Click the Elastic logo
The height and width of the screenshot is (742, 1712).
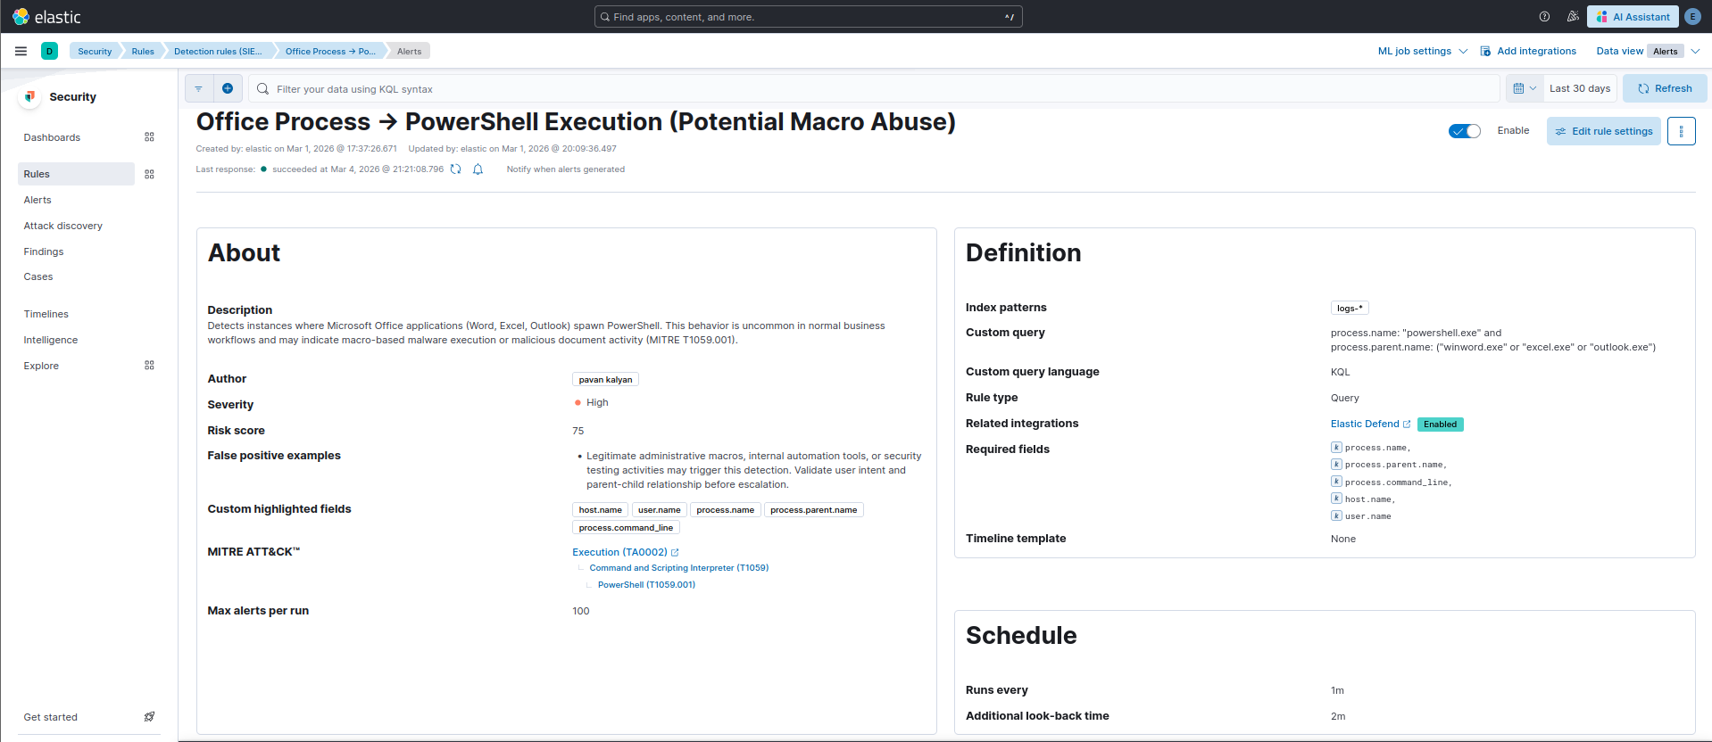pyautogui.click(x=46, y=17)
